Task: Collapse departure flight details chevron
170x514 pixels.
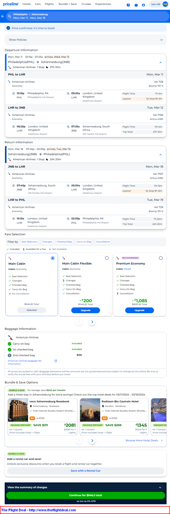Action: click(161, 62)
